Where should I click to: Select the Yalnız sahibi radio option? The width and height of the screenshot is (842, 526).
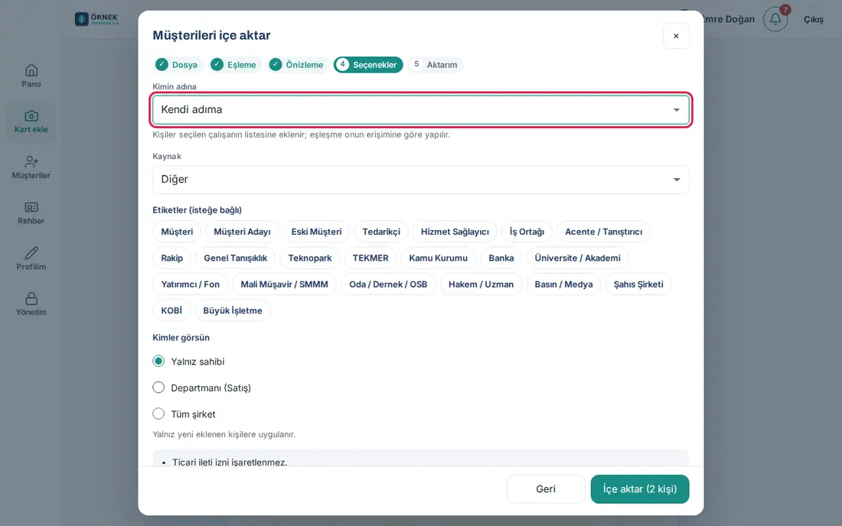coord(158,362)
